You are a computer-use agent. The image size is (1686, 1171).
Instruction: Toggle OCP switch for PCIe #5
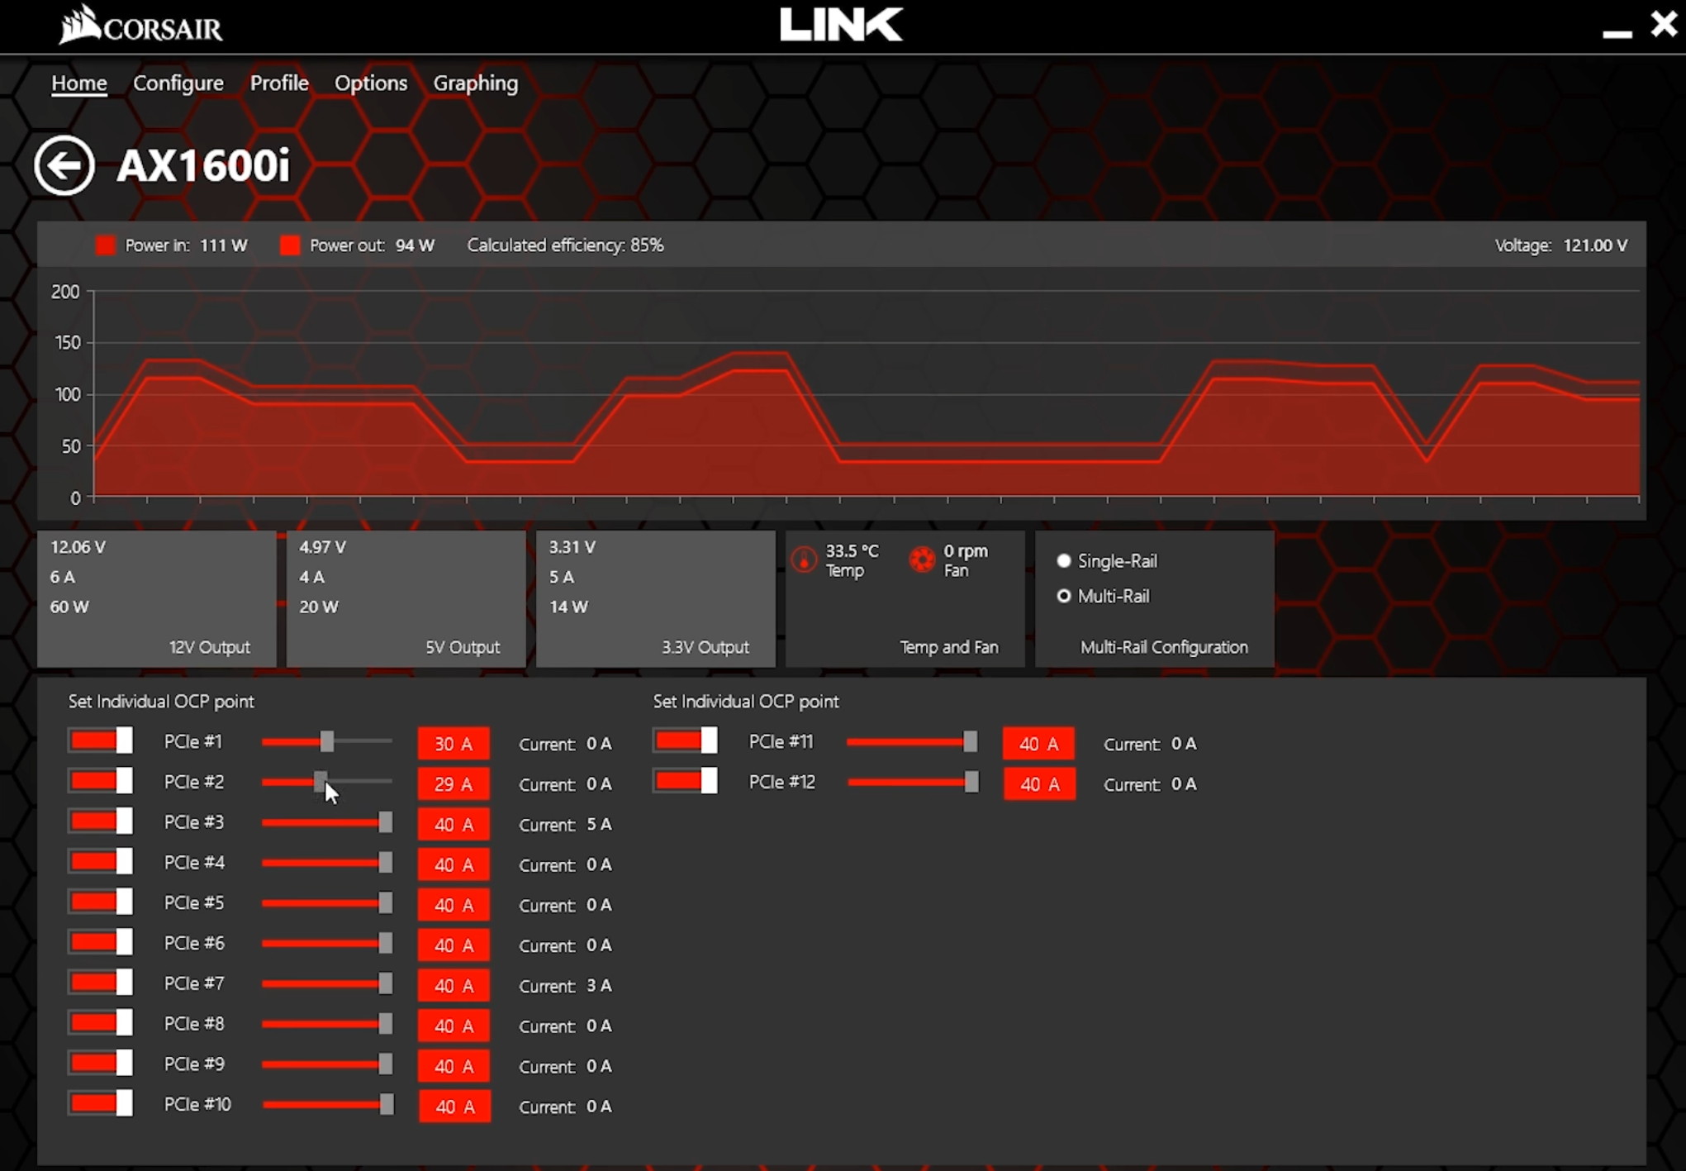point(100,902)
